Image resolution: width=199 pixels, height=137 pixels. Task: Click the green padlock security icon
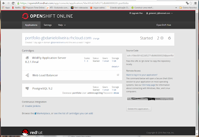pos(18,3)
